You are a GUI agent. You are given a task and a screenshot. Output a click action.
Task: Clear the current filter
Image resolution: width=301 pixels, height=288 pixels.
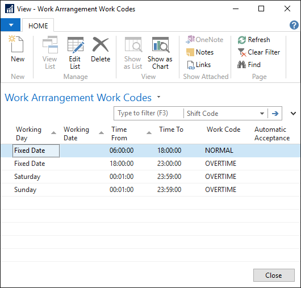tap(259, 52)
